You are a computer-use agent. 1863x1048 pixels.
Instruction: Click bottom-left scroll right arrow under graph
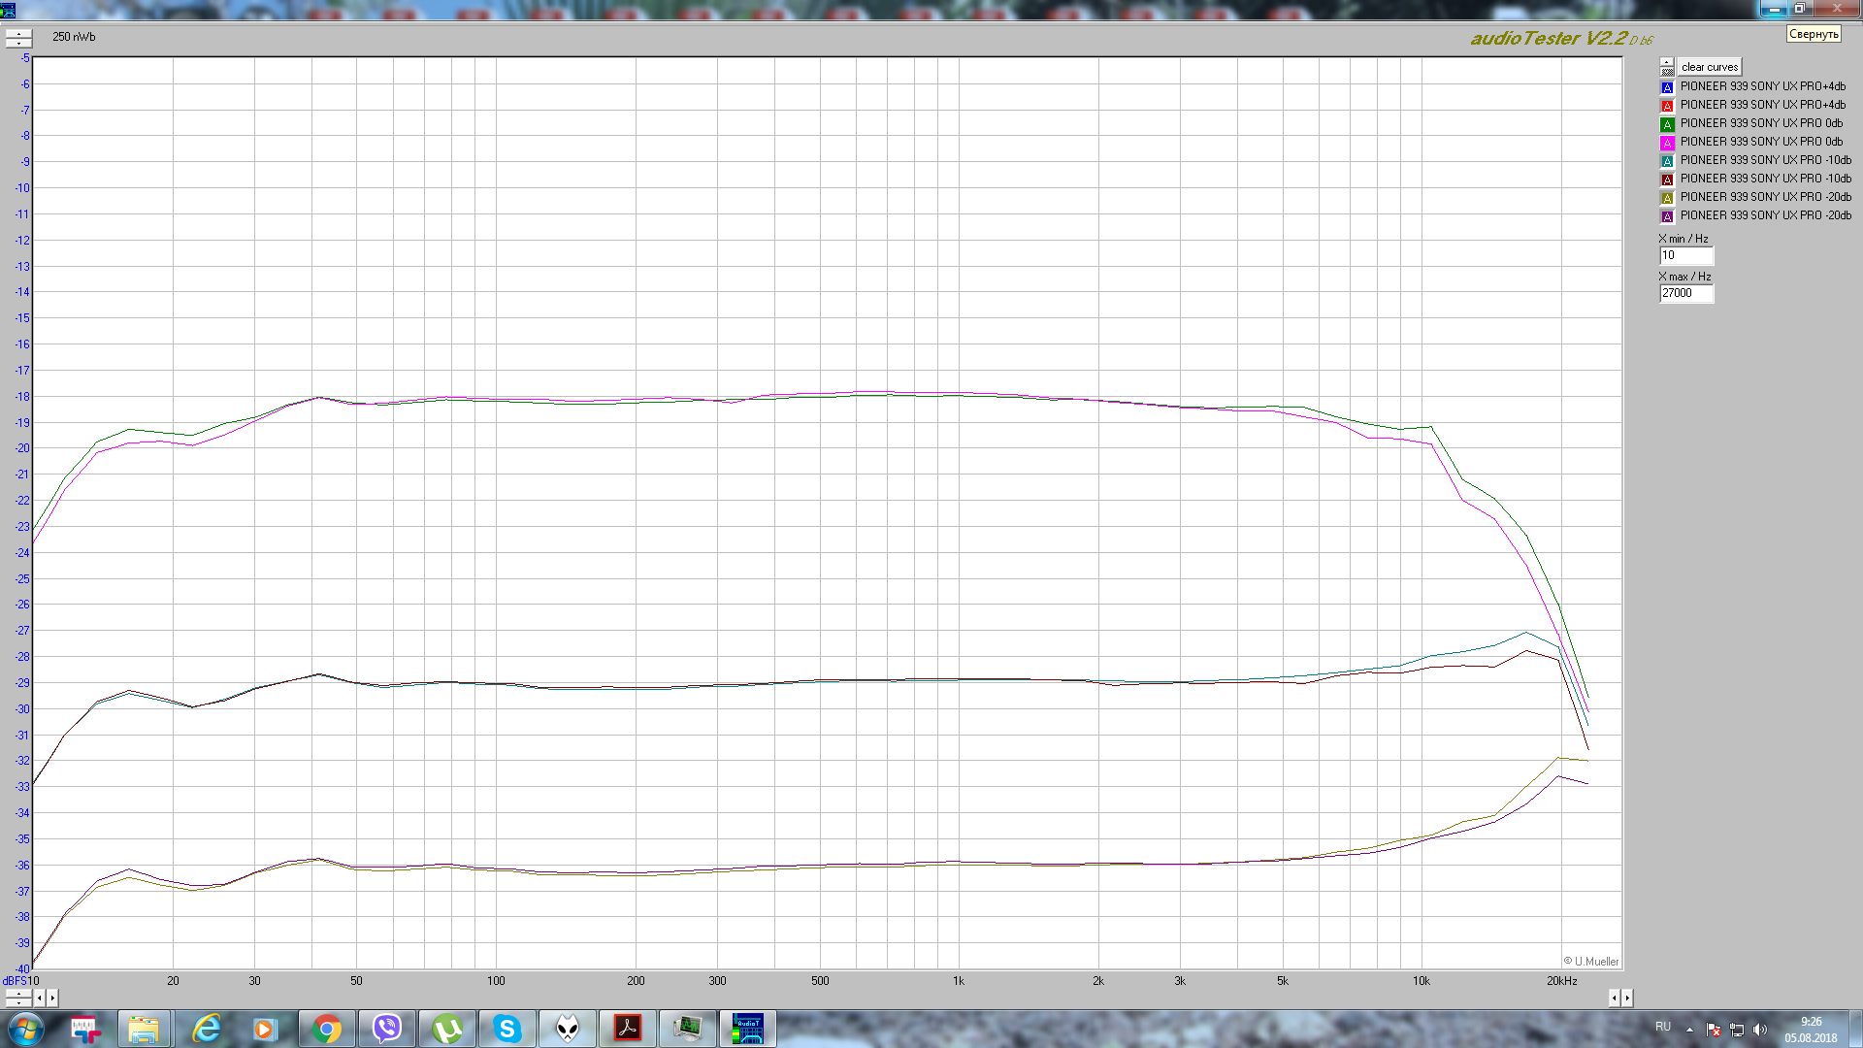pos(52,998)
